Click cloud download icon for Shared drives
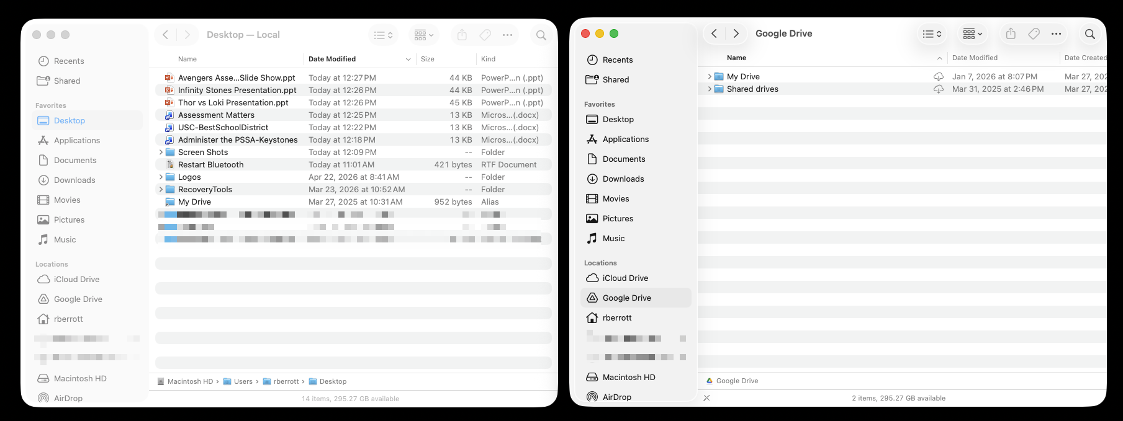The width and height of the screenshot is (1123, 421). pyautogui.click(x=939, y=89)
